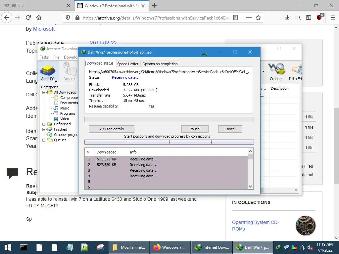Click the volume muted tray icon
Image resolution: width=339 pixels, height=254 pixels.
[x=310, y=247]
